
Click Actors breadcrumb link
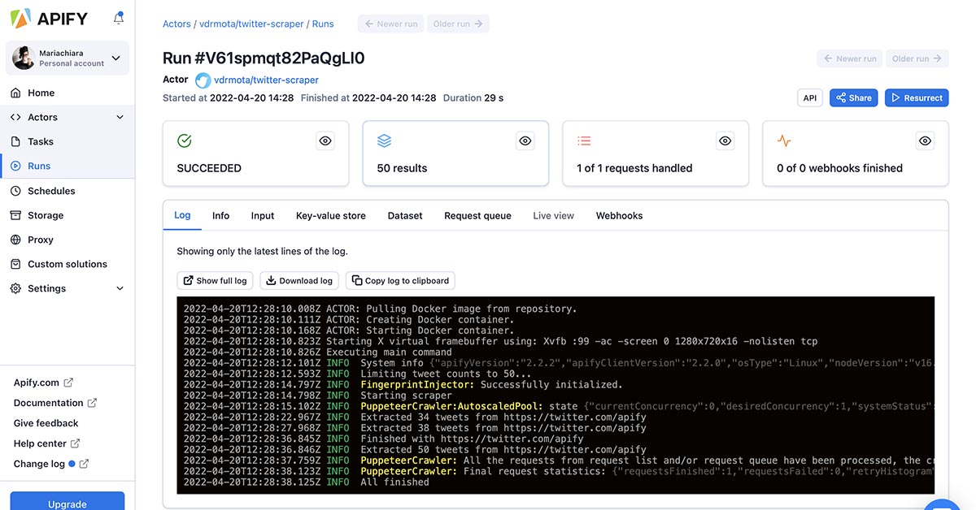176,24
